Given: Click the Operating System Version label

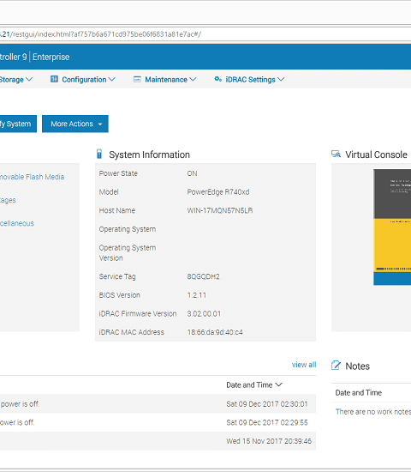Looking at the screenshot, I should tap(128, 253).
